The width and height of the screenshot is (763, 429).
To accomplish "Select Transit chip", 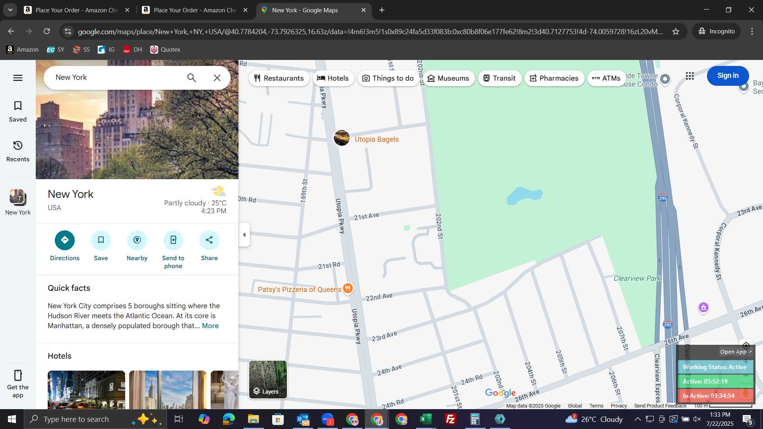I will (x=500, y=78).
